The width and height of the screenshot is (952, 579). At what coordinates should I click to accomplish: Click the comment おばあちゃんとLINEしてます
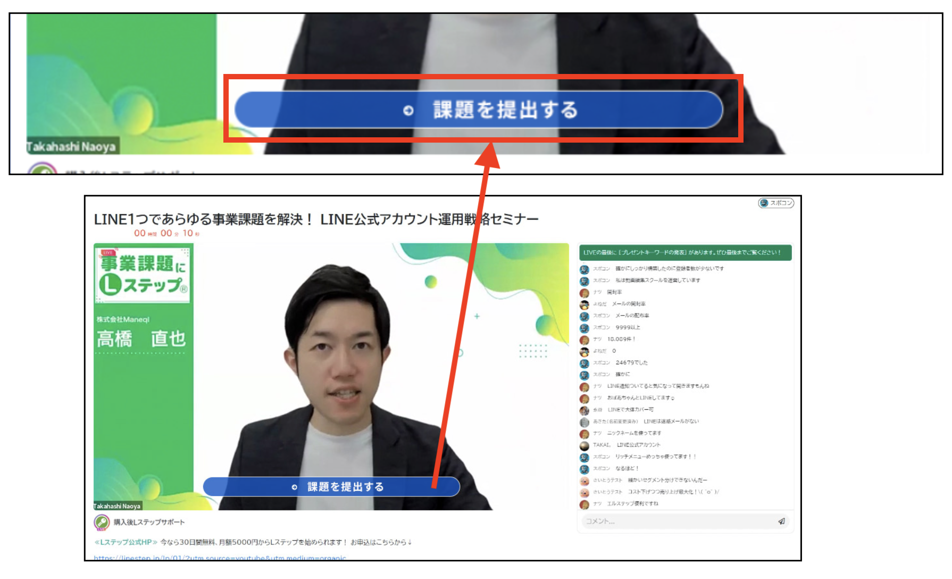tap(641, 398)
